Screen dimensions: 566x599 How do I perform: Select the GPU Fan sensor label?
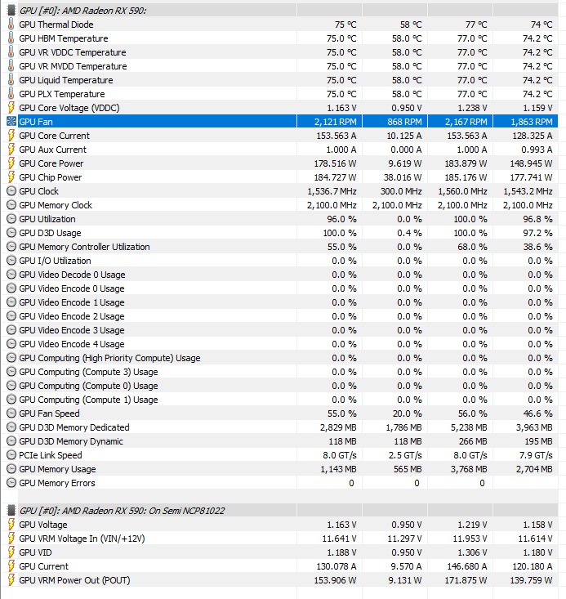pyautogui.click(x=36, y=122)
